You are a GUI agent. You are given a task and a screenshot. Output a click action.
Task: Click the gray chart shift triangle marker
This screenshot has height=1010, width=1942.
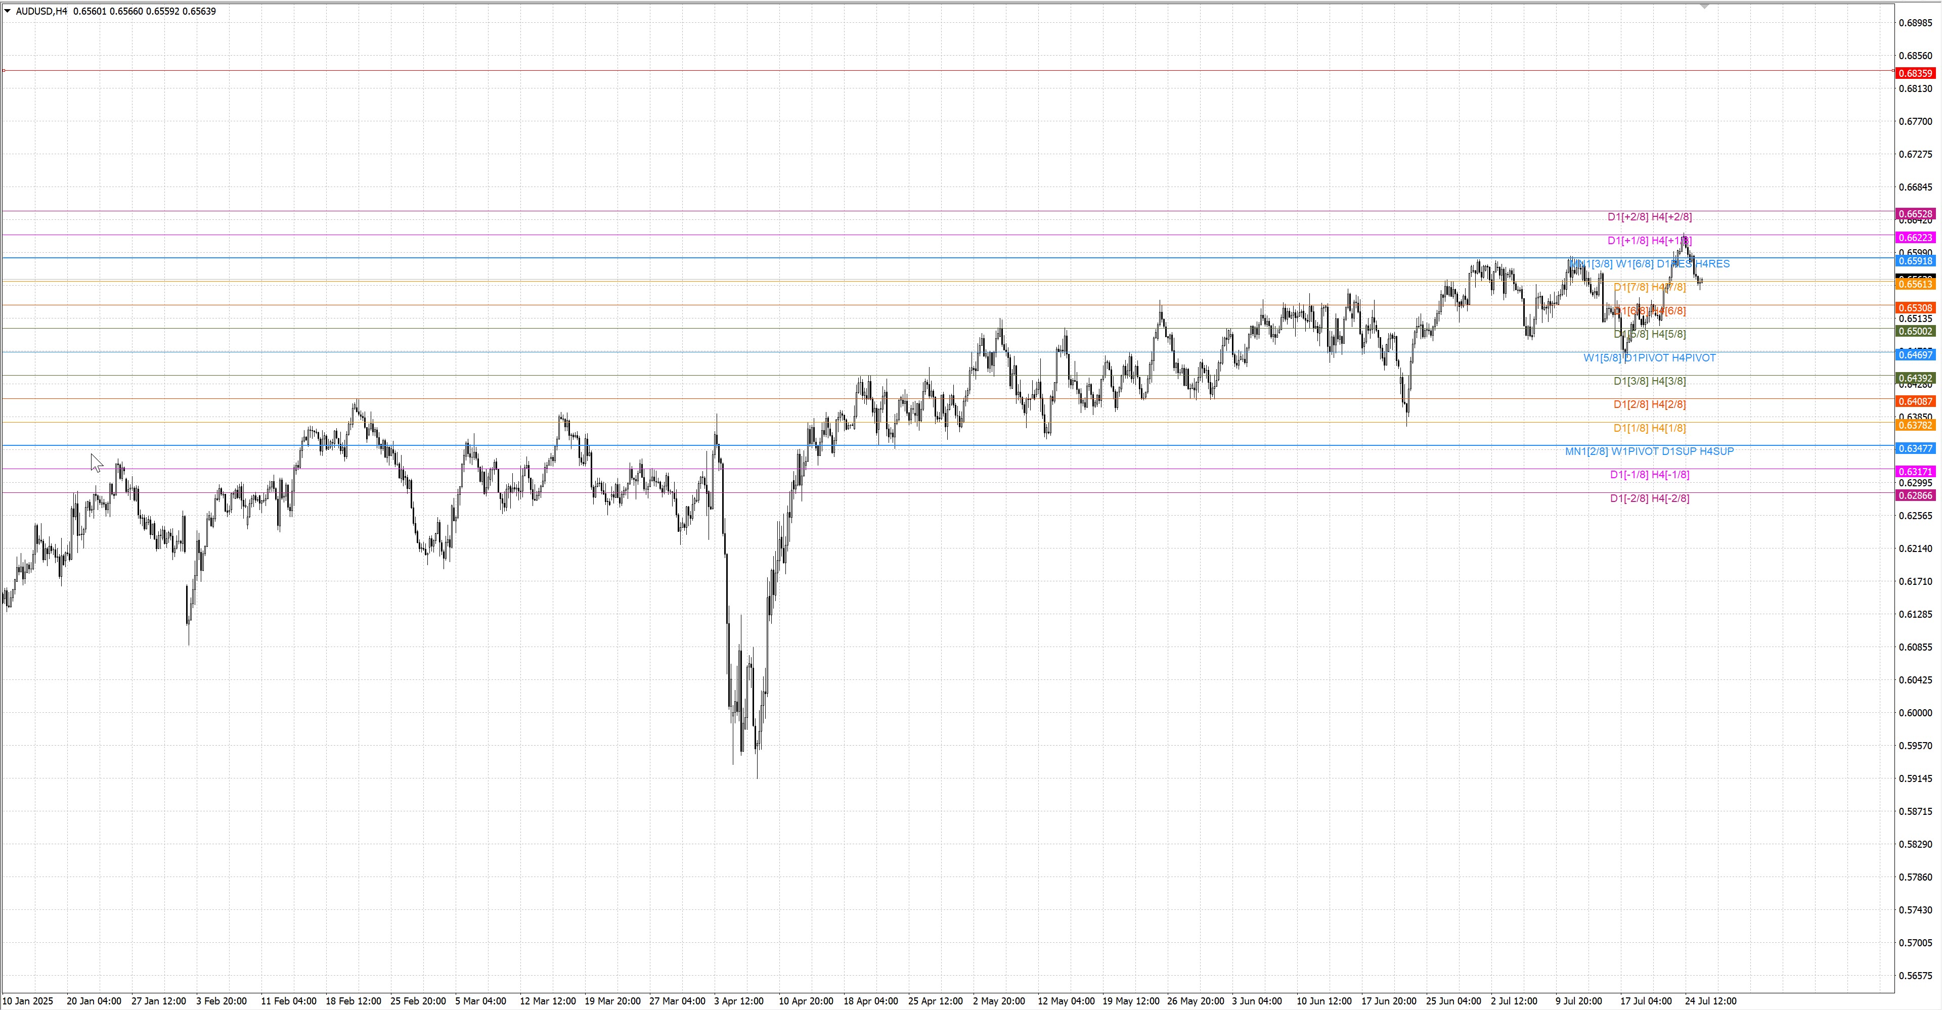tap(1704, 6)
